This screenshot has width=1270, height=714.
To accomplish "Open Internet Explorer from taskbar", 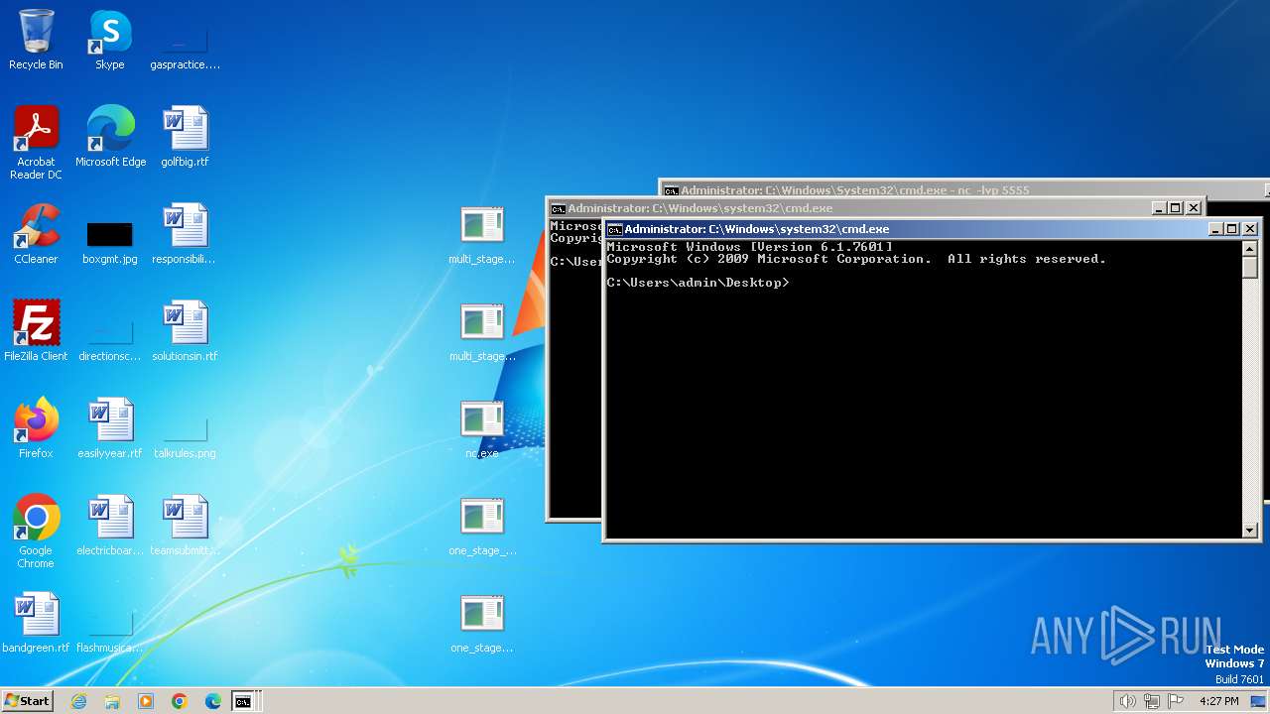I will click(x=78, y=701).
